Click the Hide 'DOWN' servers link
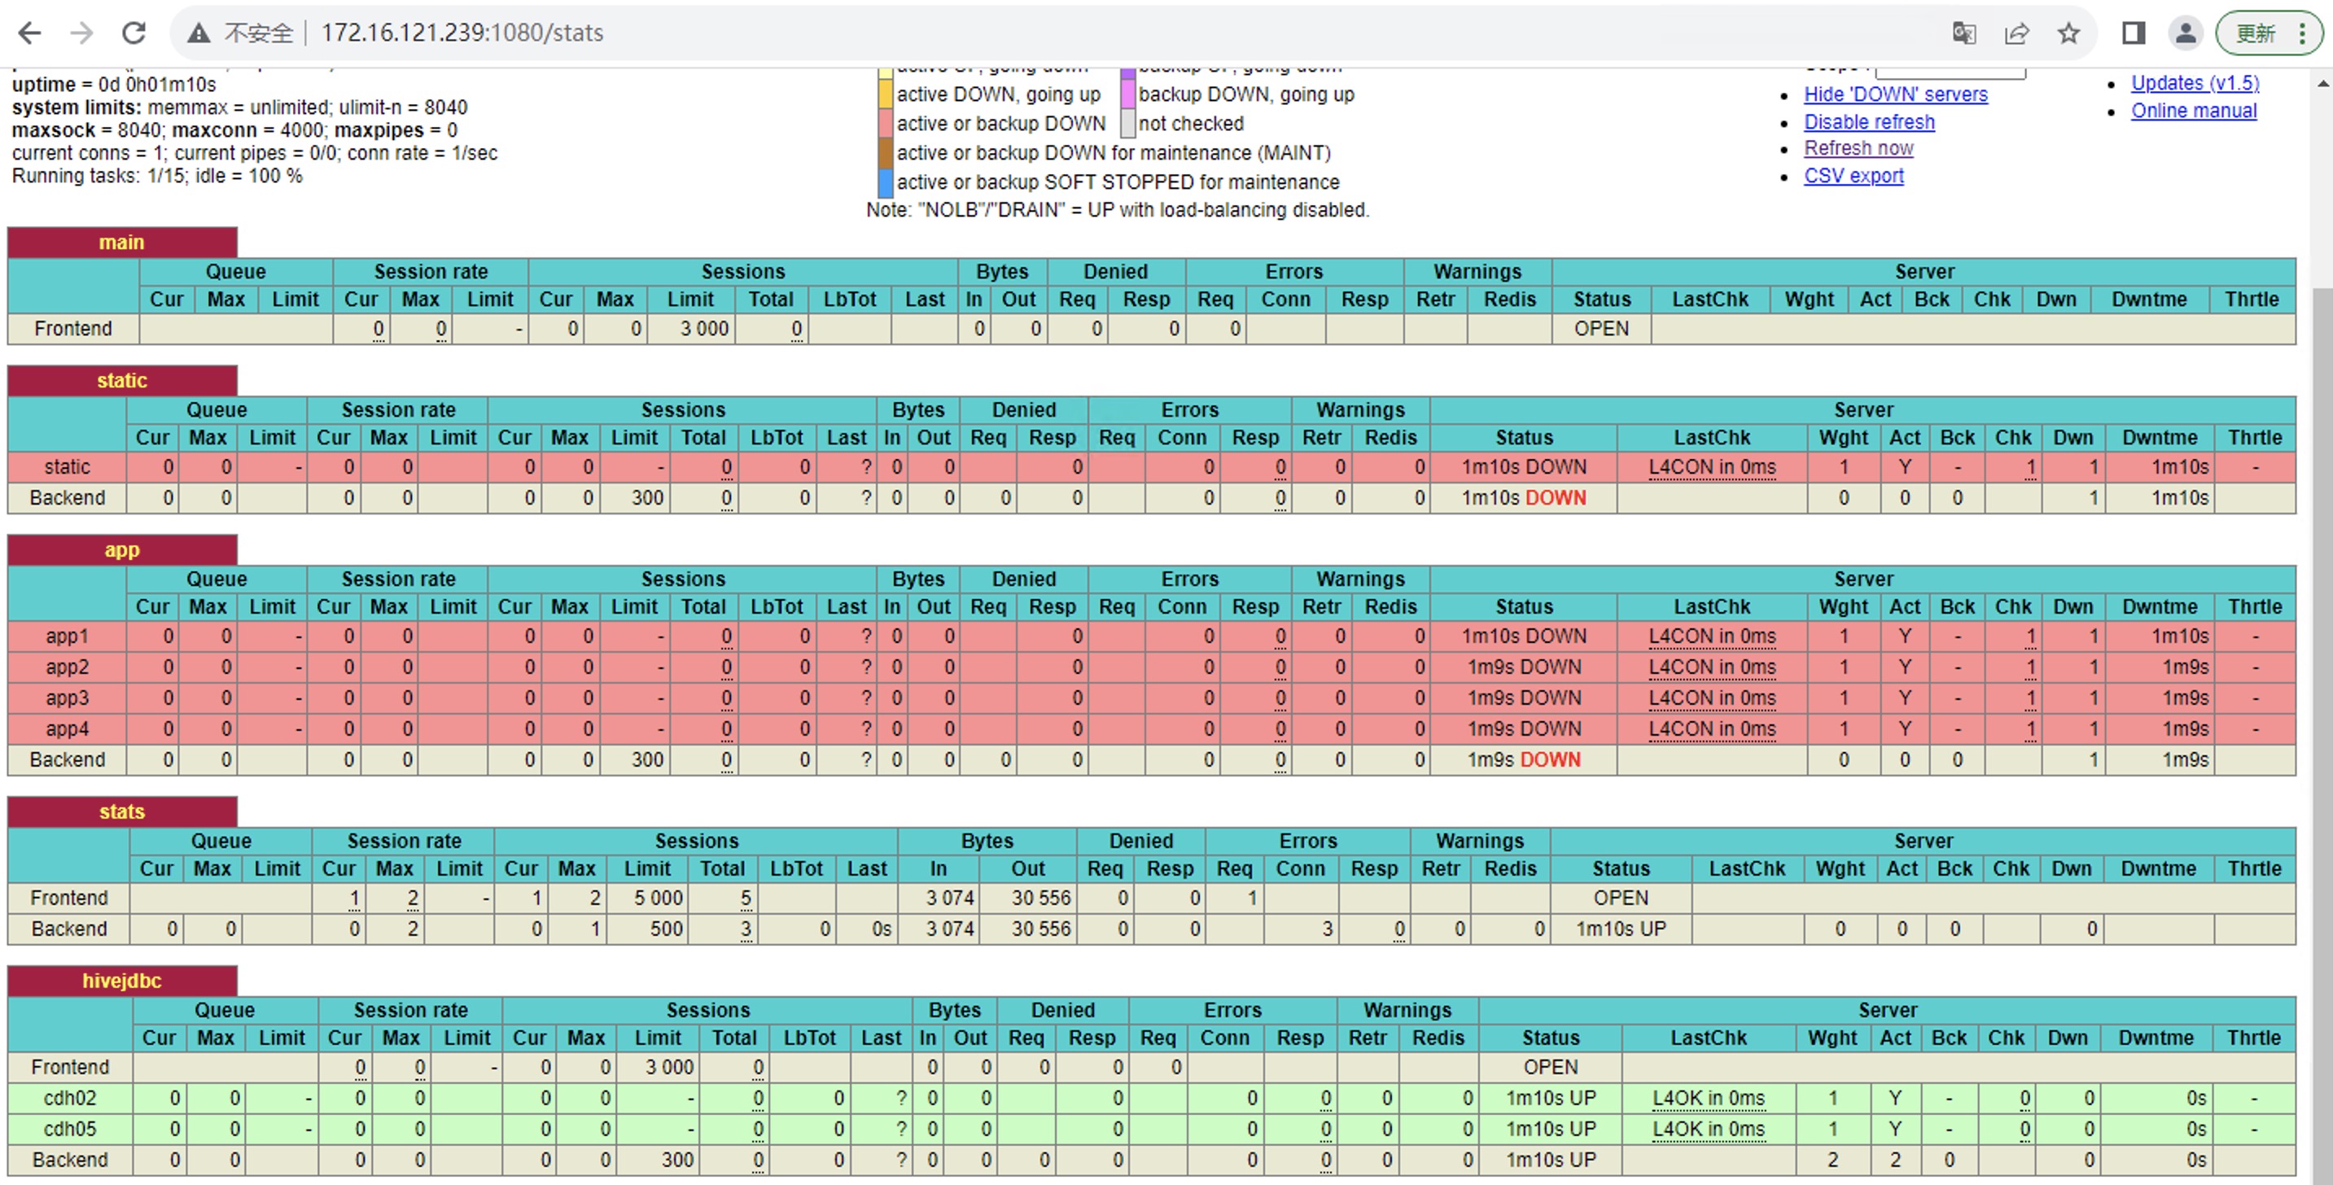This screenshot has width=2333, height=1185. 1896,94
